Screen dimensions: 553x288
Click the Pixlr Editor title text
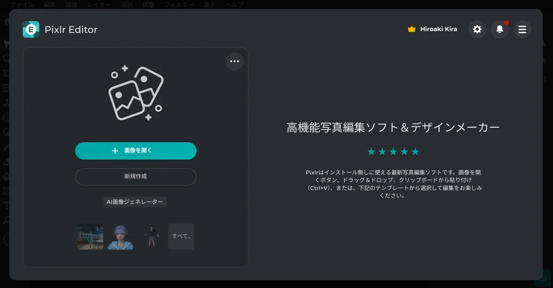(71, 30)
